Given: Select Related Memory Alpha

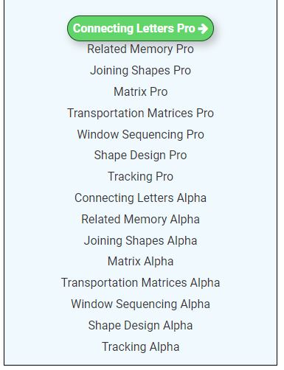Looking at the screenshot, I should pos(140,220).
